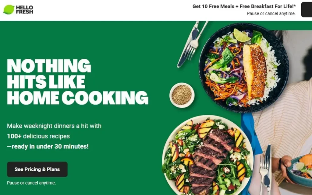Click the Nothing Hits Like Home Cooking headline
This screenshot has width=312, height=195.
pyautogui.click(x=78, y=82)
